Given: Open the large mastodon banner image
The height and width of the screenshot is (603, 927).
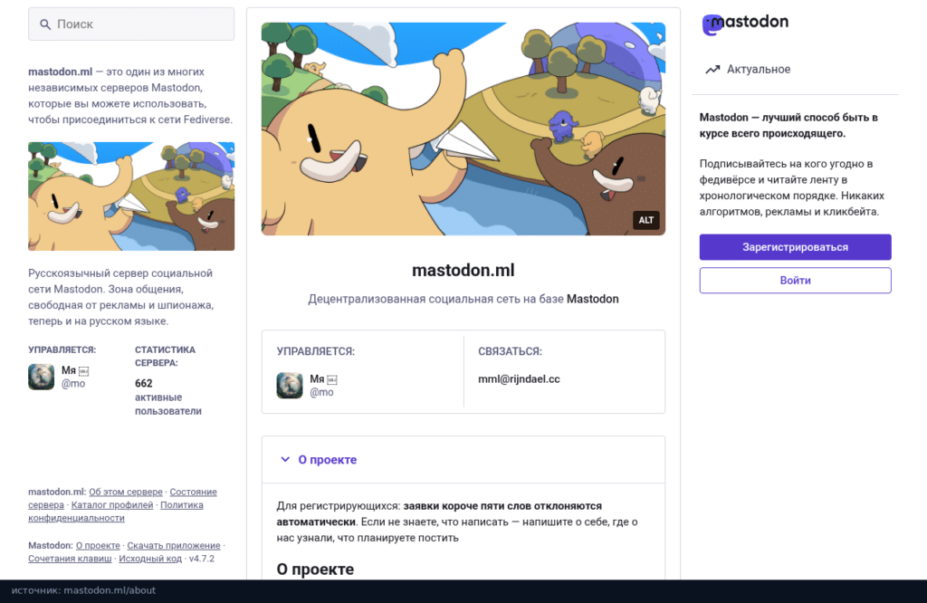Looking at the screenshot, I should point(463,129).
